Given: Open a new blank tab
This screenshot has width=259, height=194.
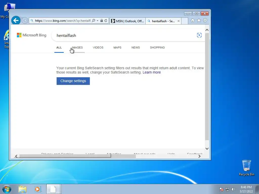Looking at the screenshot, I should pos(185,21).
